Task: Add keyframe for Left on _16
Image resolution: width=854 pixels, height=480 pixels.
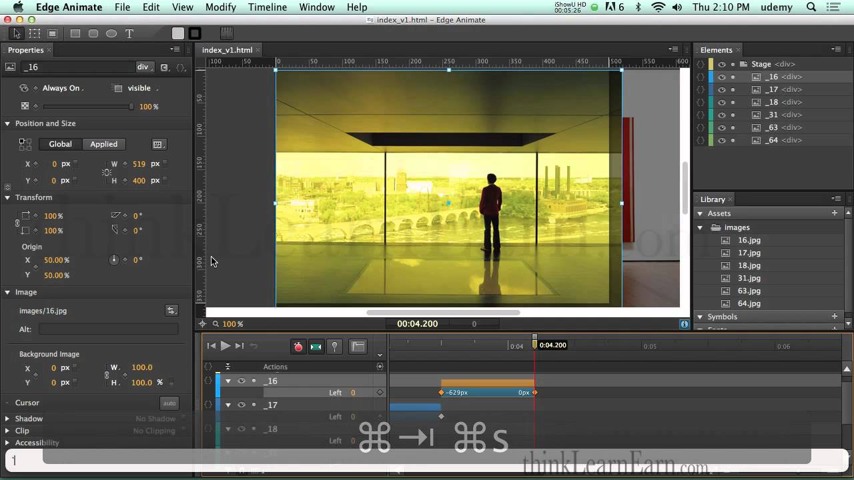Action: pos(380,393)
